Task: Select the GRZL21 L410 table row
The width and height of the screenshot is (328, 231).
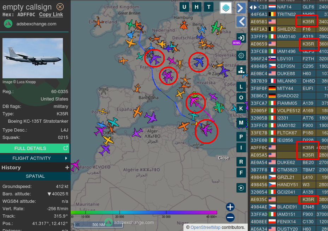Action: click(x=289, y=177)
